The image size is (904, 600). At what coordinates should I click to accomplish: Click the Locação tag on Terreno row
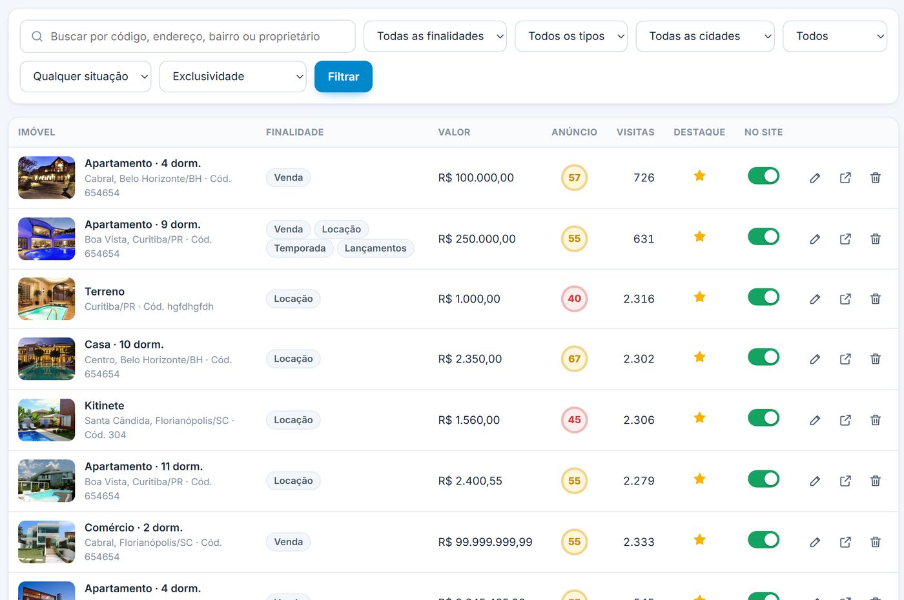[x=293, y=299]
